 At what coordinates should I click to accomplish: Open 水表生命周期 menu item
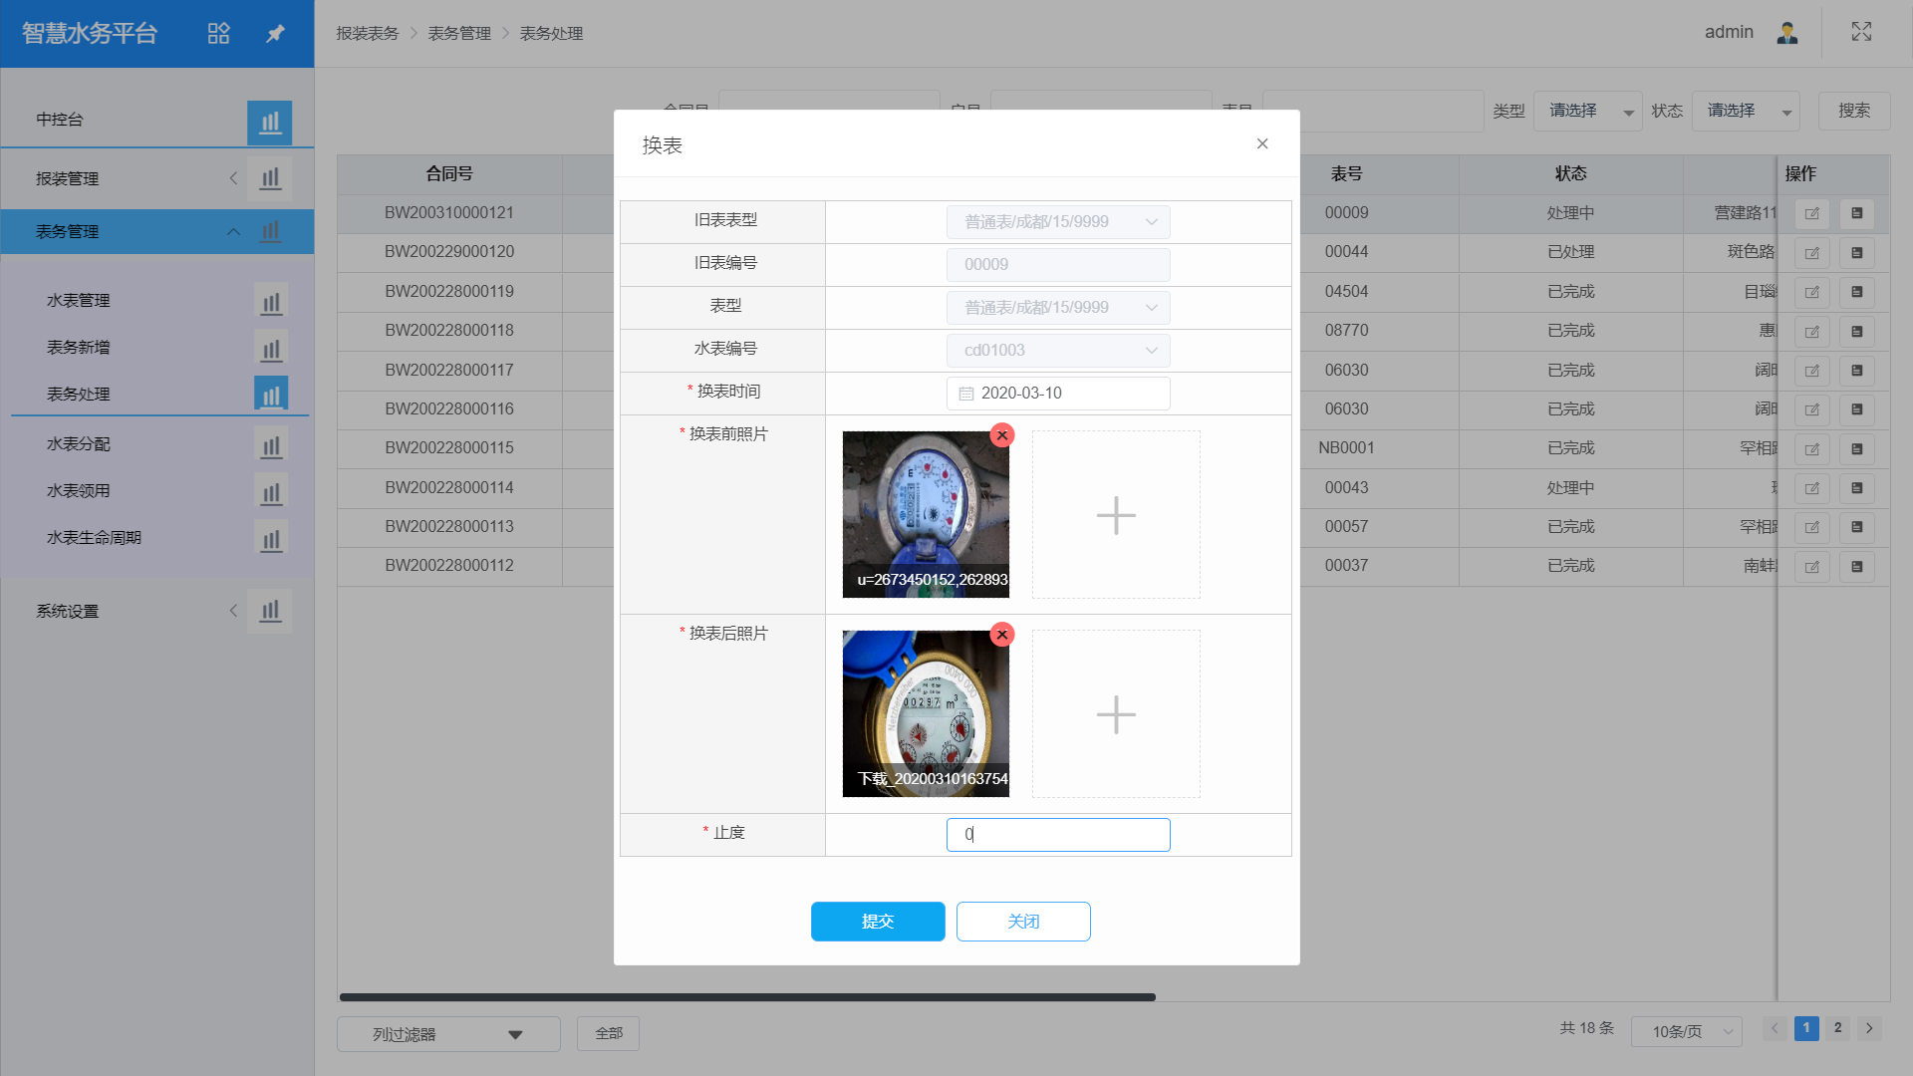94,537
